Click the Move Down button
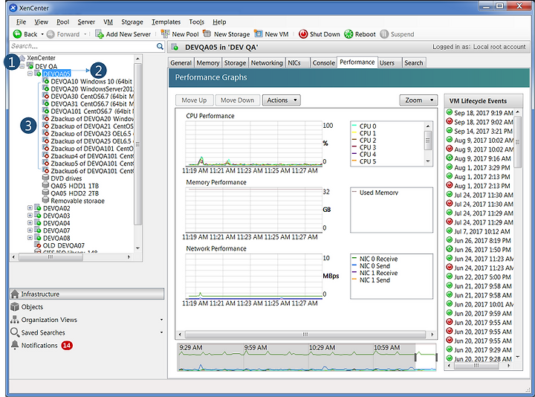The width and height of the screenshot is (535, 397). point(238,100)
